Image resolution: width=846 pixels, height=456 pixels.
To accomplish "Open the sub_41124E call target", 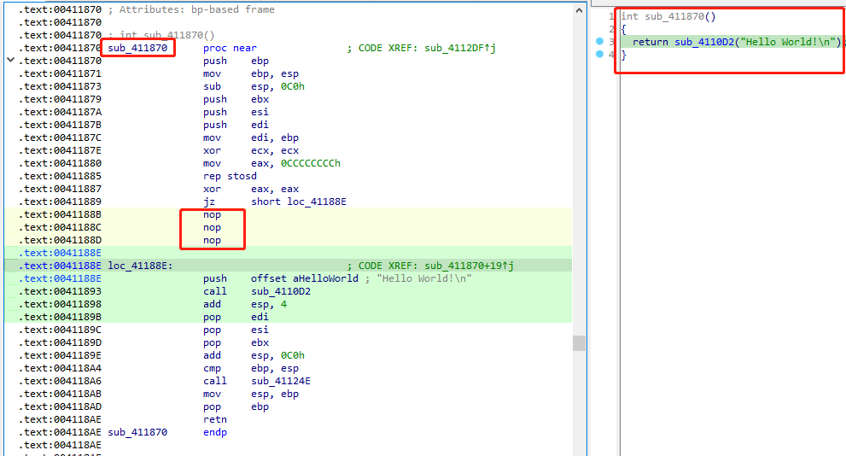I will tap(281, 381).
